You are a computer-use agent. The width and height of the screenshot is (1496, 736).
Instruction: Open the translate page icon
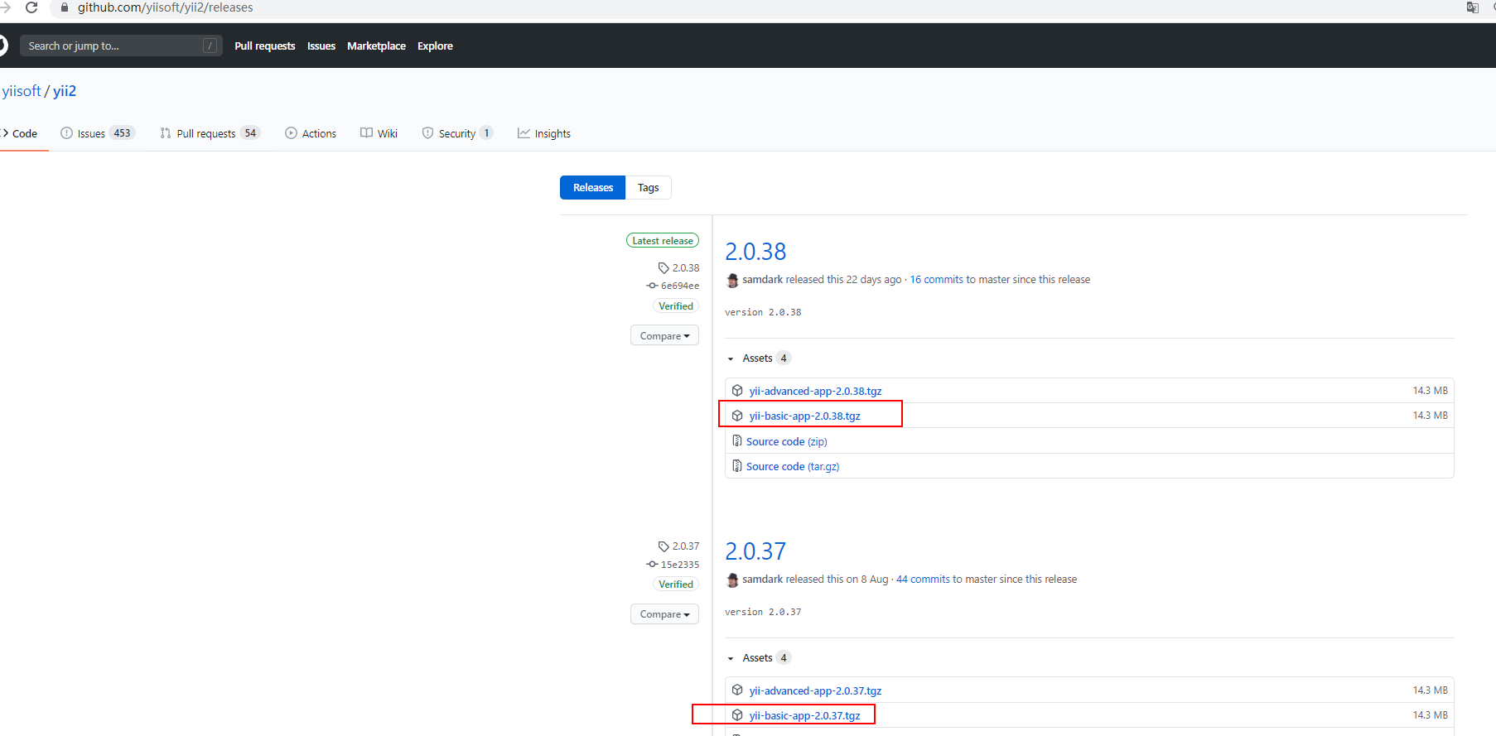pyautogui.click(x=1472, y=7)
